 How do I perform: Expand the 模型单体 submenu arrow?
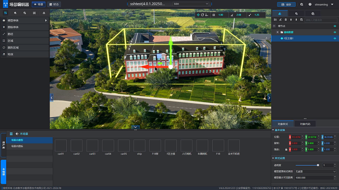coord(46,20)
